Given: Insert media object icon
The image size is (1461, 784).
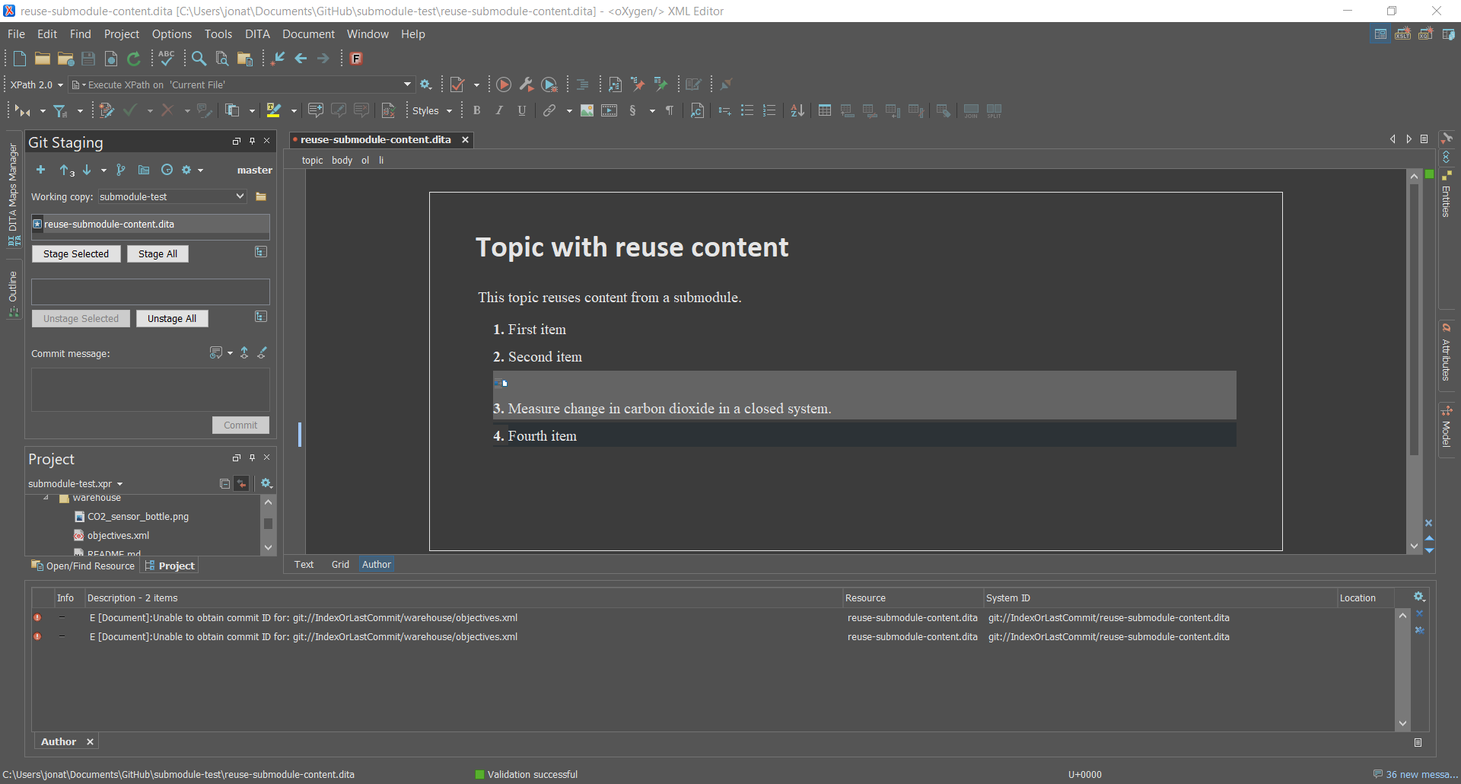Looking at the screenshot, I should (x=610, y=110).
